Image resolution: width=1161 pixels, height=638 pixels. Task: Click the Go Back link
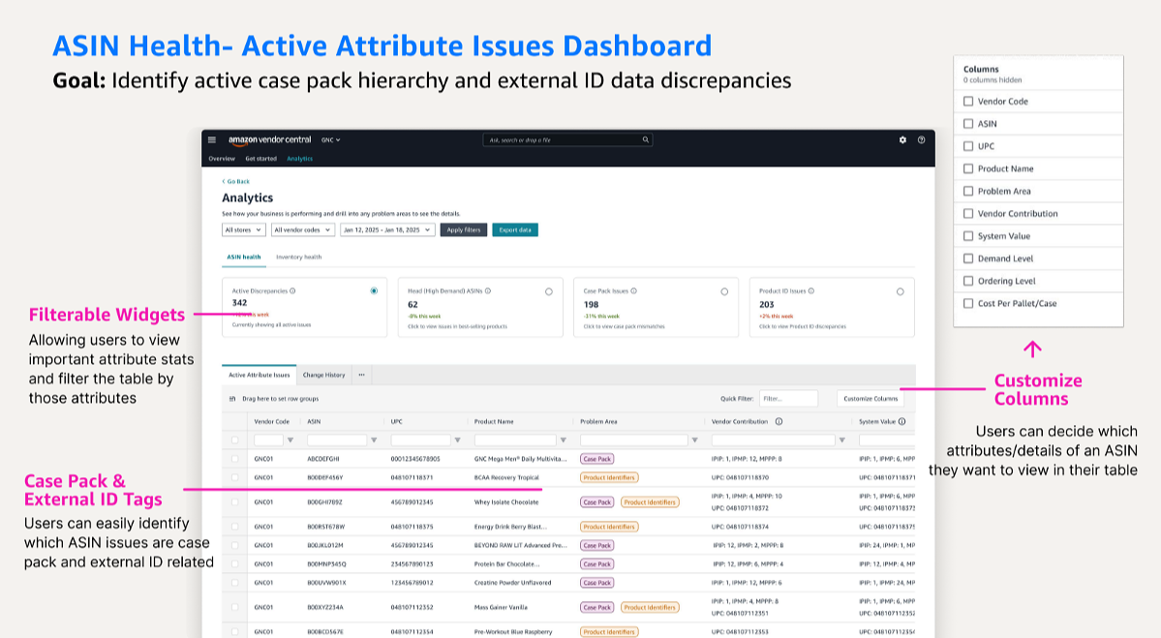(x=236, y=181)
